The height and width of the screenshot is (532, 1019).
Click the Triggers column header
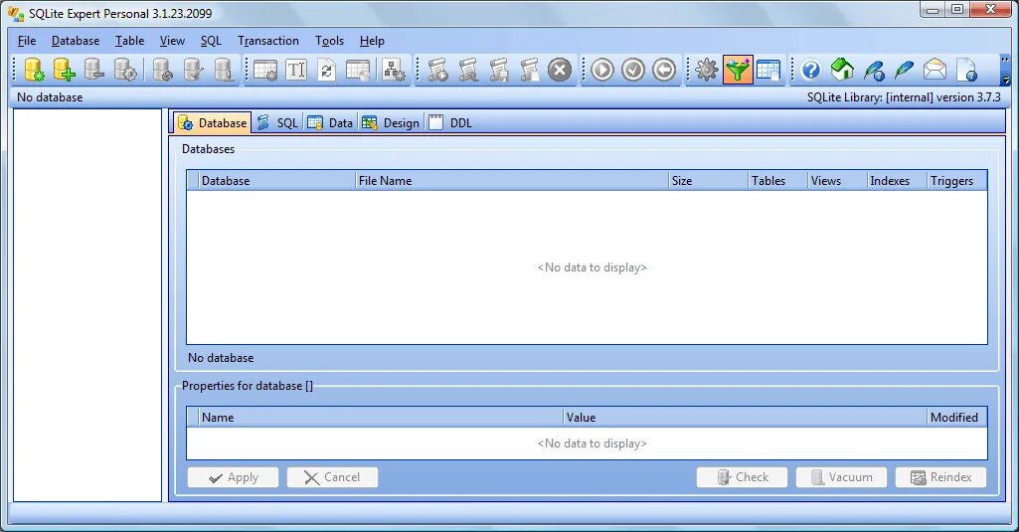(x=956, y=181)
